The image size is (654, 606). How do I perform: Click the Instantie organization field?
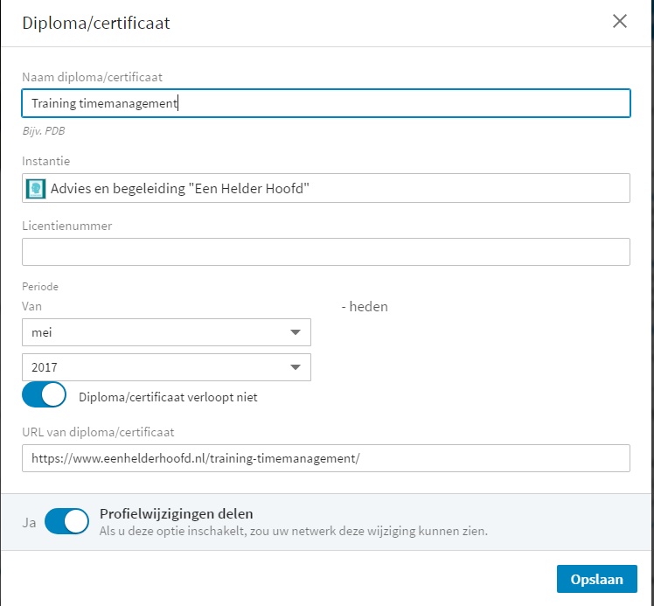point(326,188)
